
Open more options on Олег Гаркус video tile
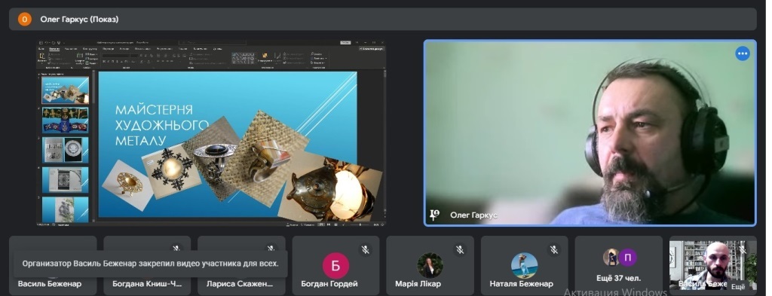pos(743,53)
